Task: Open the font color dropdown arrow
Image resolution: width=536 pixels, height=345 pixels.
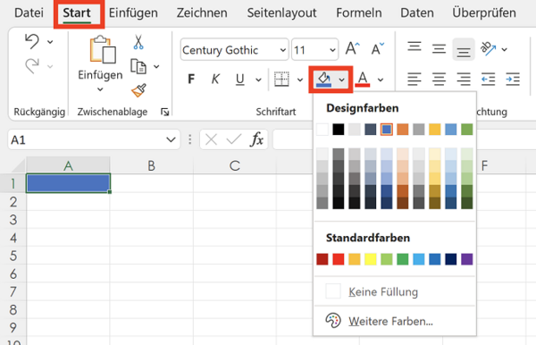Action: pyautogui.click(x=381, y=80)
